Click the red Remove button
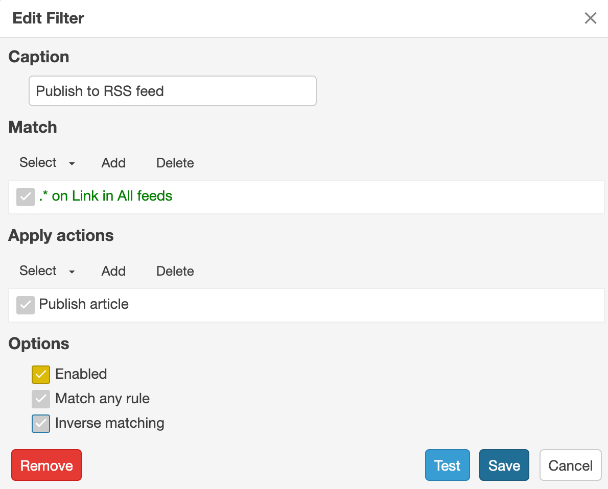608x489 pixels. pyautogui.click(x=46, y=465)
